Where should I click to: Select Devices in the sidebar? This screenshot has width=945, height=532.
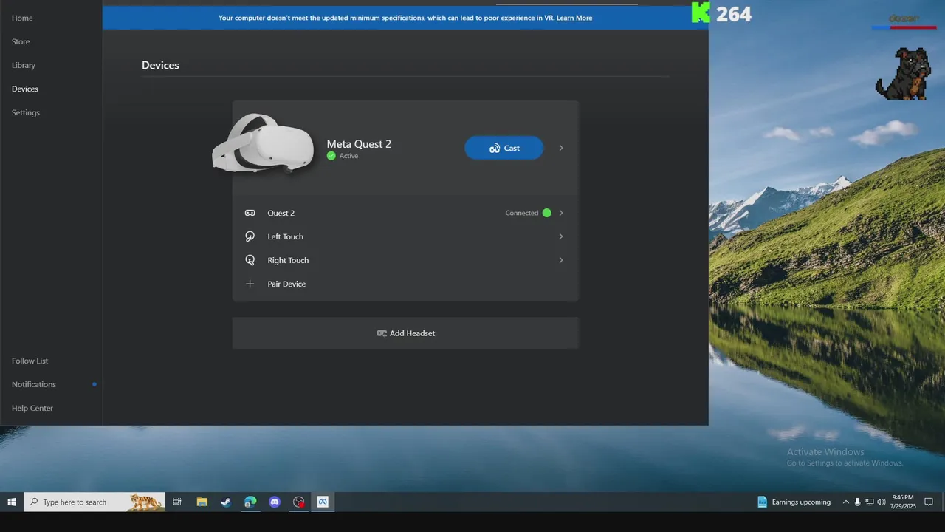(25, 89)
